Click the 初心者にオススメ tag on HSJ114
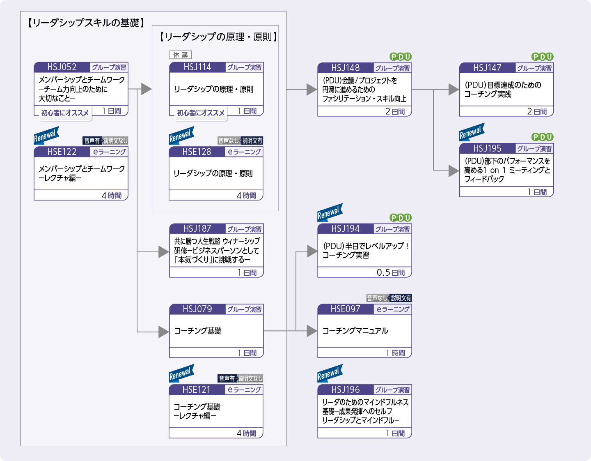 (201, 113)
